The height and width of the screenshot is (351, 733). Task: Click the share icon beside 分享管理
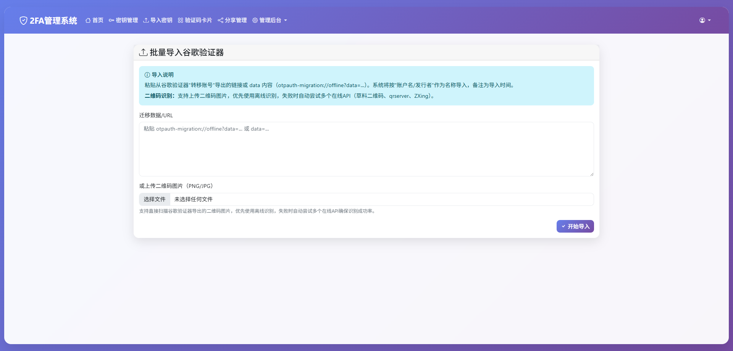pyautogui.click(x=220, y=20)
